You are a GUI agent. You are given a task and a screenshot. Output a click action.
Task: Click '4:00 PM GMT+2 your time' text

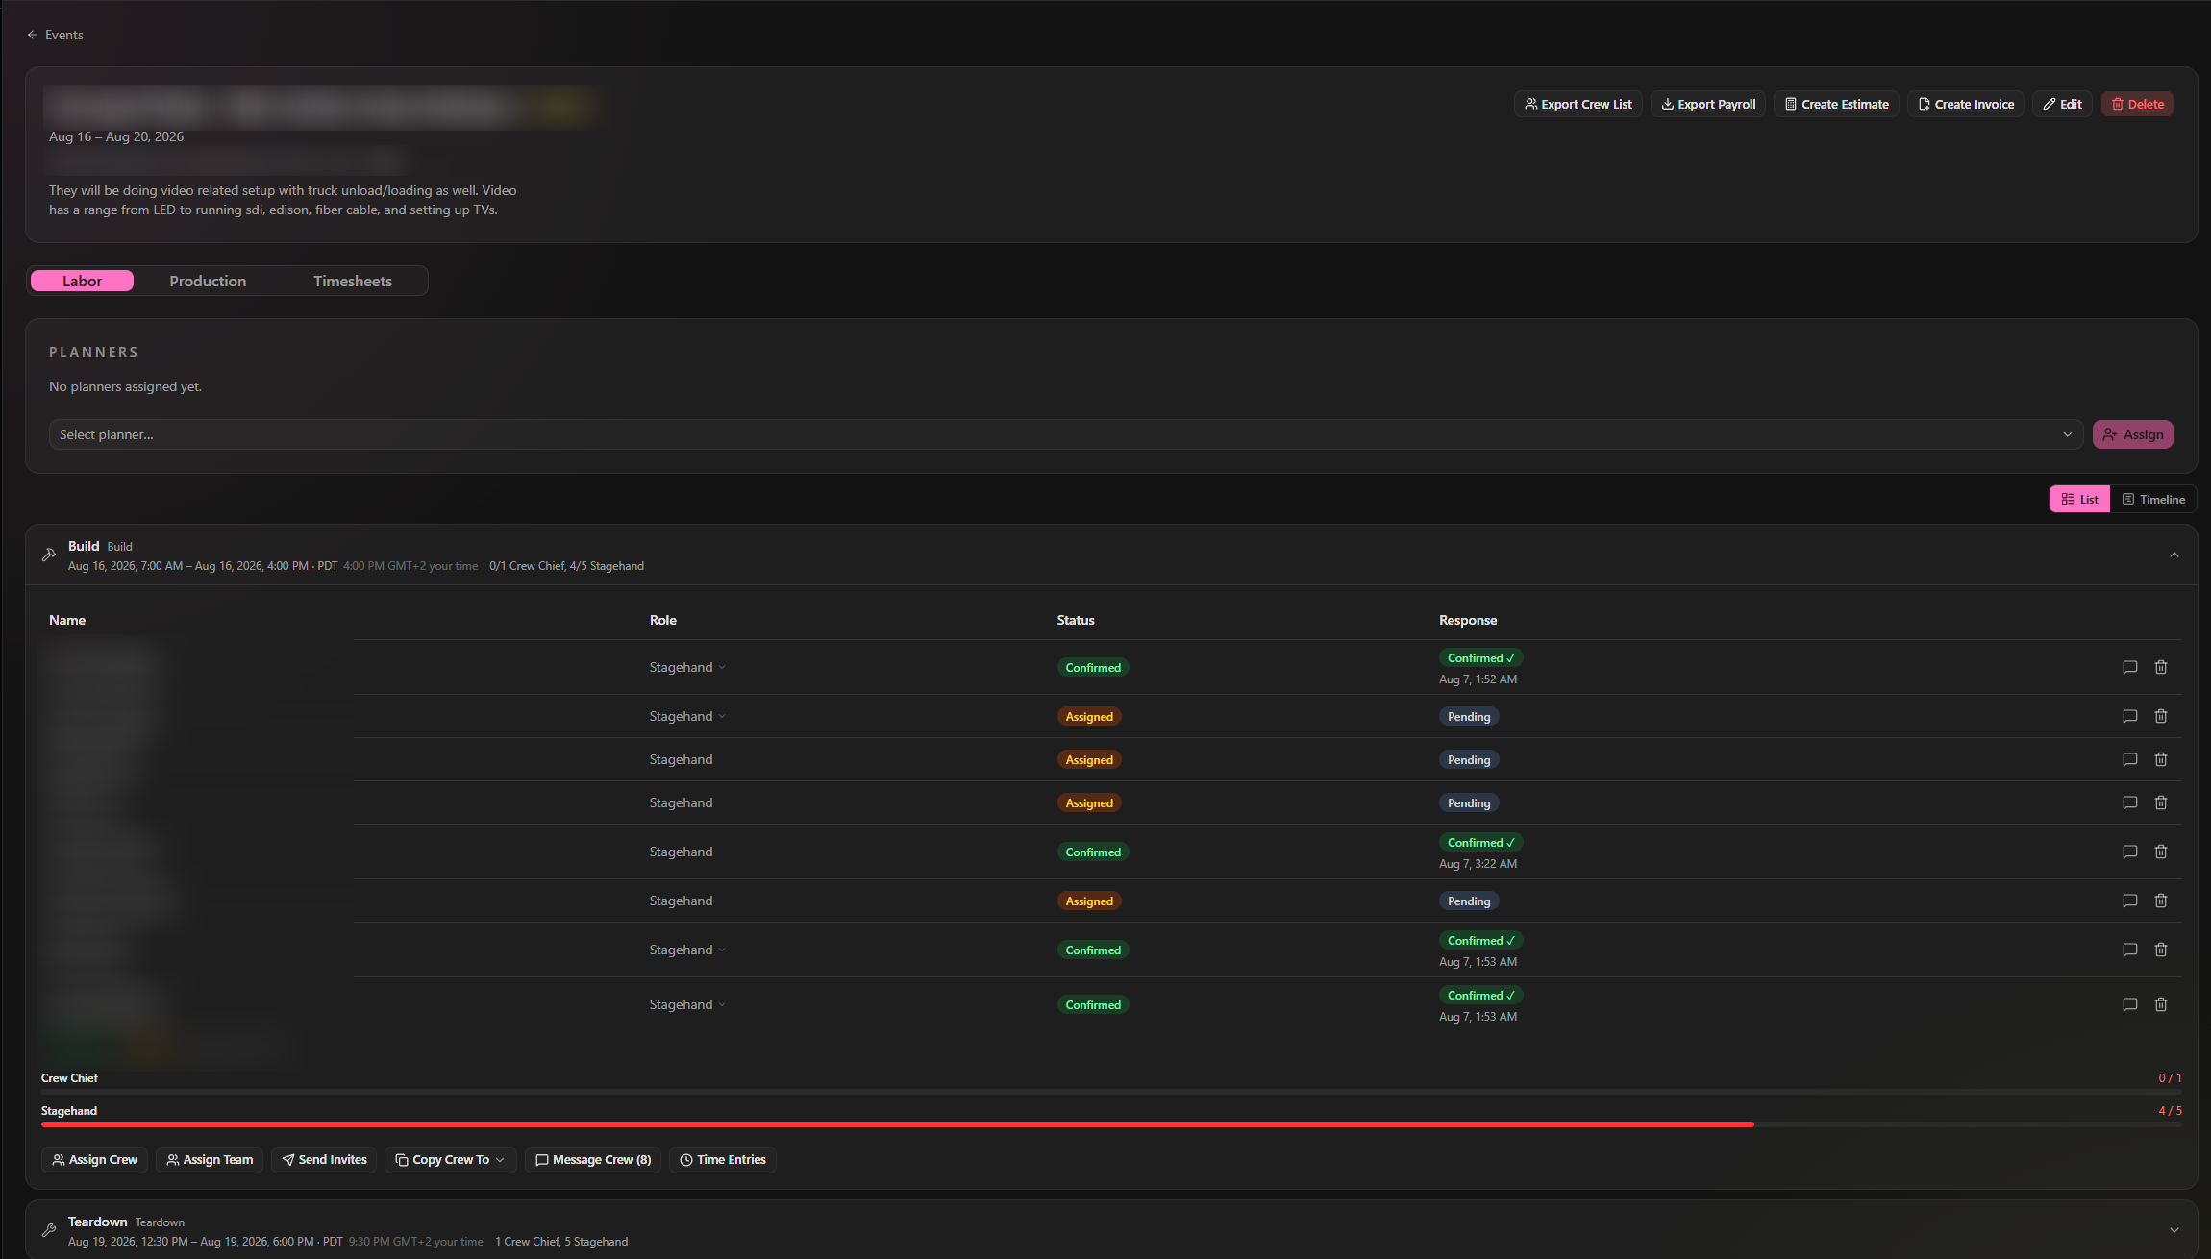point(410,566)
